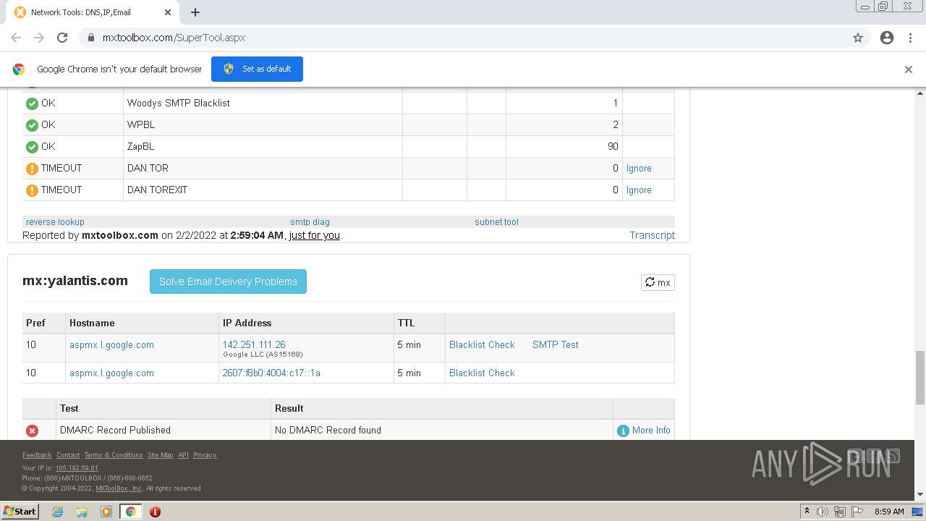The height and width of the screenshot is (521, 926).
Task: Reload the mxtoolbox page
Action: (x=62, y=38)
